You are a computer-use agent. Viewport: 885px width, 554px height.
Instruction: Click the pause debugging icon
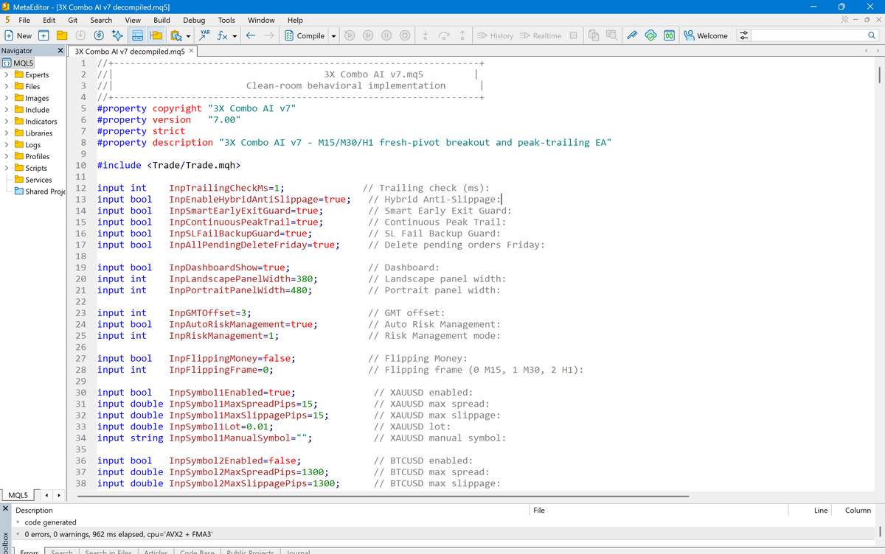point(387,35)
